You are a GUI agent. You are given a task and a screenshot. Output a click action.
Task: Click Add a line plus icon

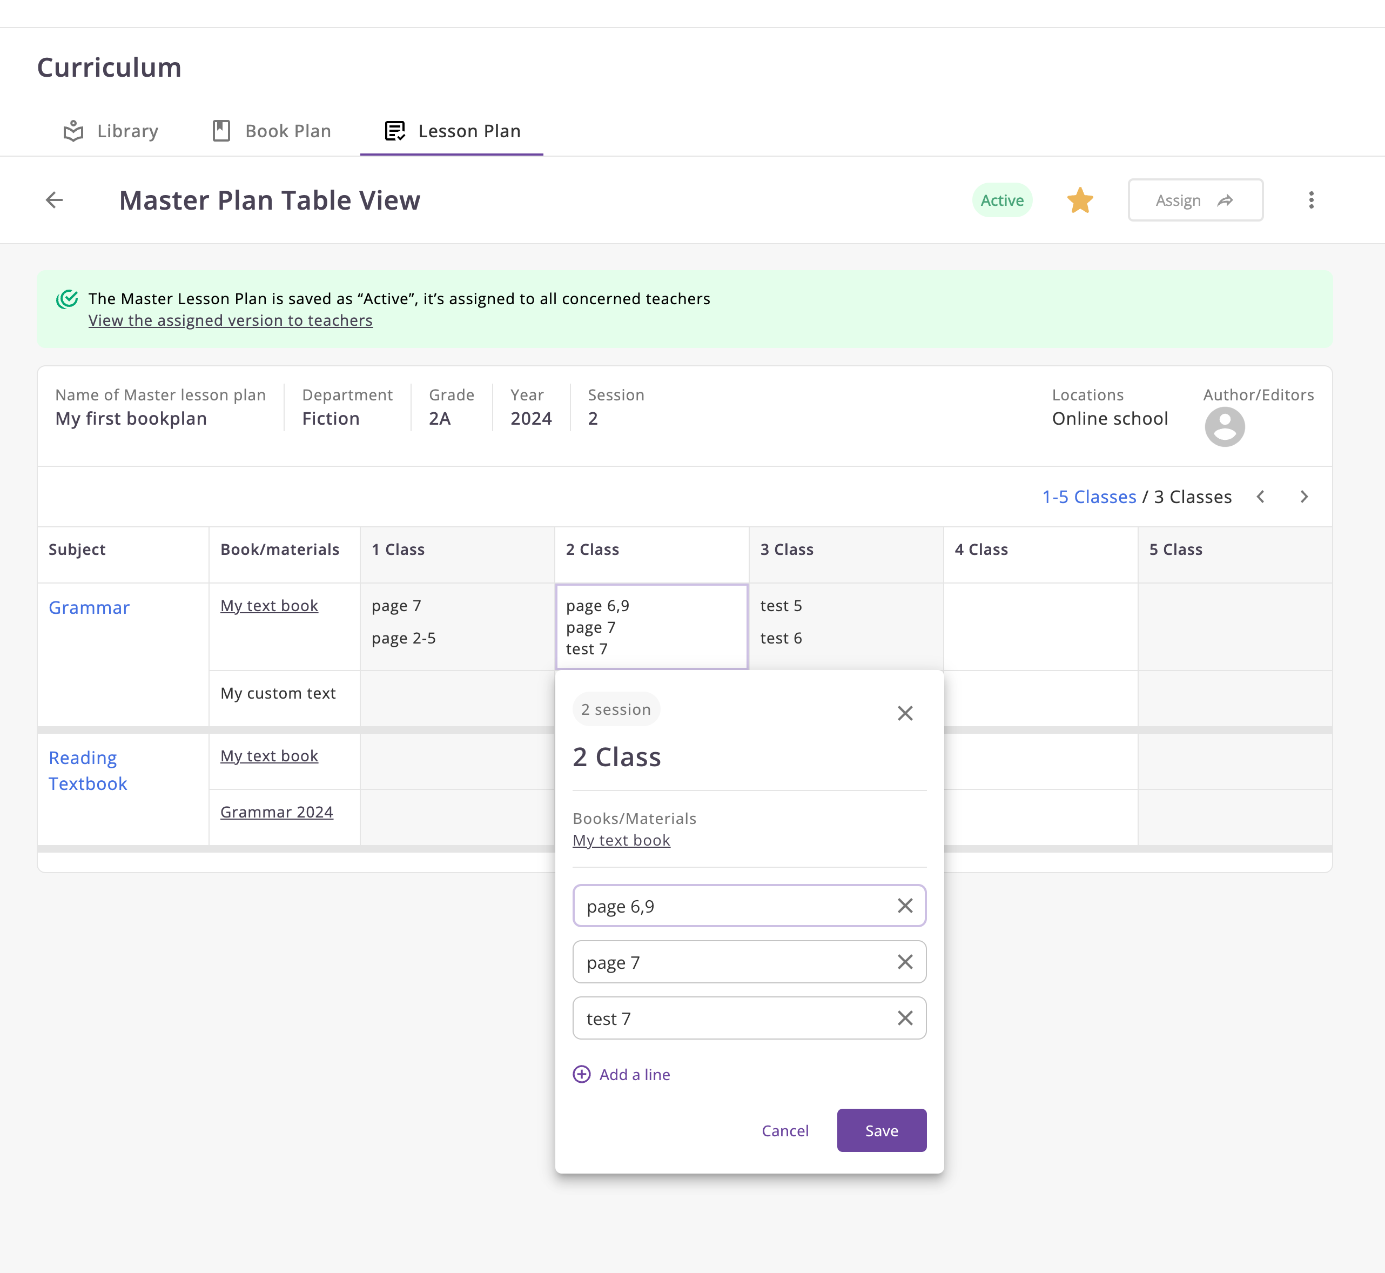tap(582, 1075)
